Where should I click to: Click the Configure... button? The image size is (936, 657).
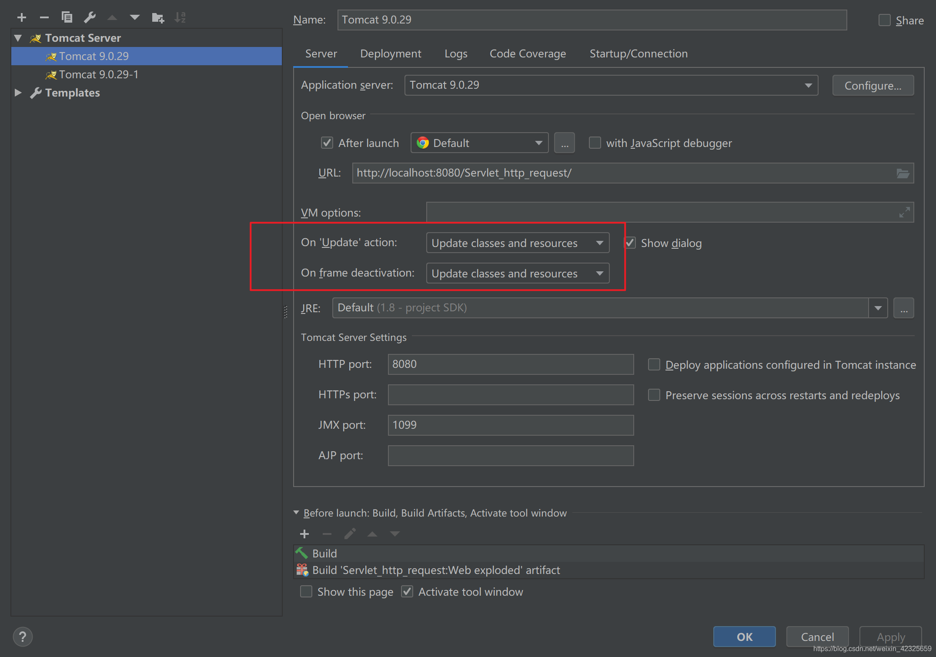(872, 86)
